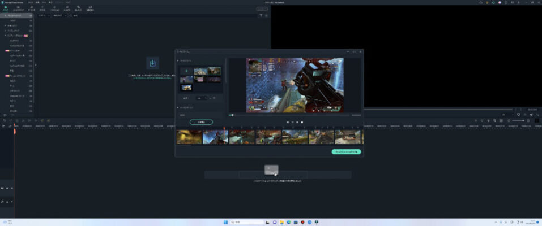Click the timeline playhead at start
542x226 pixels.
point(15,131)
